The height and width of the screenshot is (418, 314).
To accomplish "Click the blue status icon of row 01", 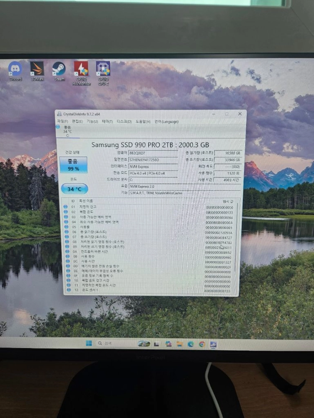I will point(65,207).
